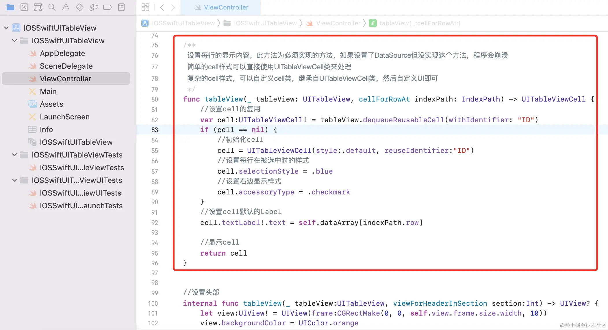Click the related items grid icon
608x330 pixels.
pyautogui.click(x=145, y=7)
